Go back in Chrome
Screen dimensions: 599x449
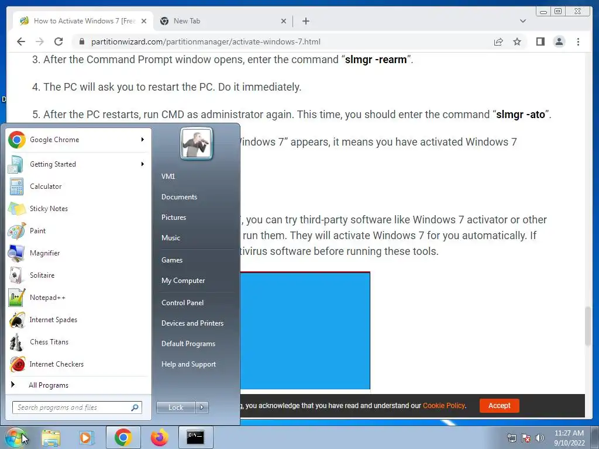tap(21, 42)
